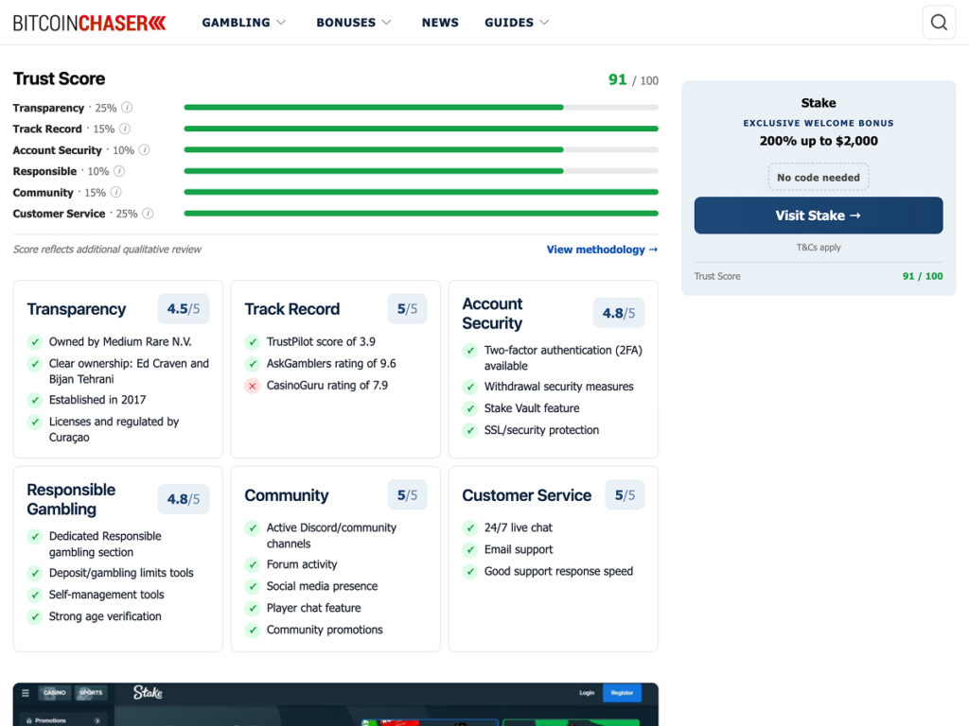The image size is (969, 726).
Task: Click info icon beside Community 15%
Action: point(115,192)
